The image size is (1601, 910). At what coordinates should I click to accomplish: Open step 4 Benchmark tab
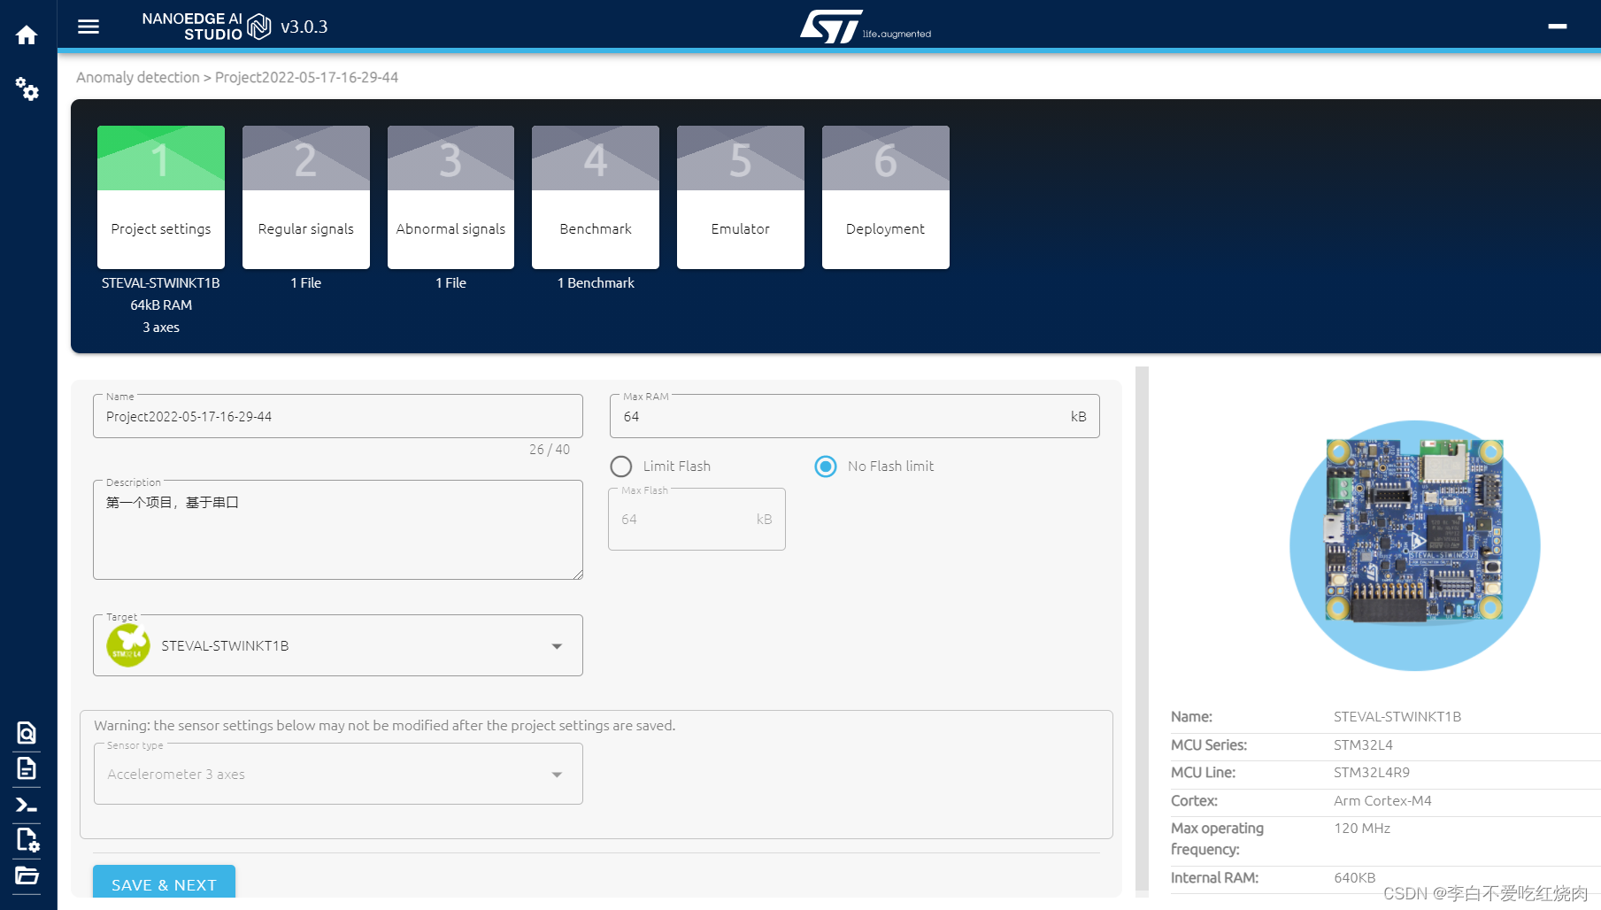pos(596,197)
